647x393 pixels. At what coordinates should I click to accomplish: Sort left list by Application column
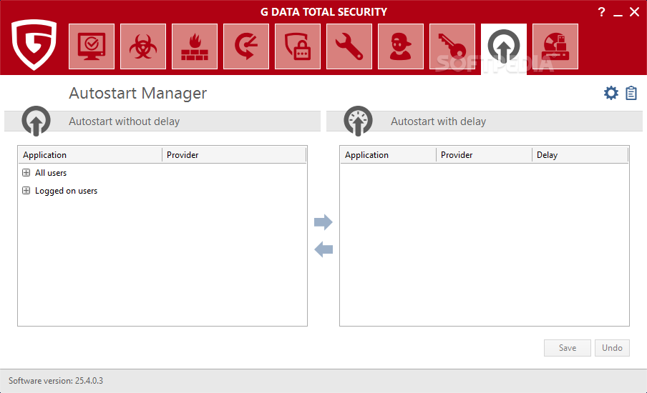click(90, 155)
